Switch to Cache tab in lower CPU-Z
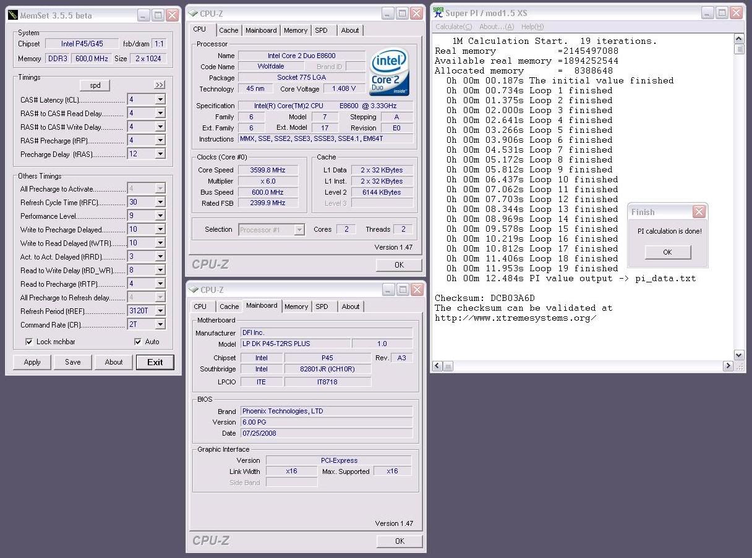This screenshot has width=752, height=558. coord(229,306)
